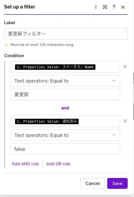Add an AND rule to the condition
Viewport: 134px width, 197px height.
pyautogui.click(x=25, y=164)
